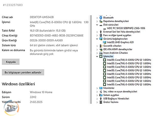Click the Windows 10 Home edition value

coord(41,92)
